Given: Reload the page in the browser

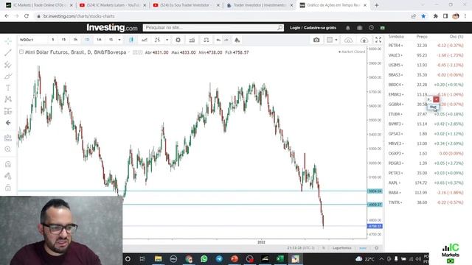Looking at the screenshot, I should (27, 16).
